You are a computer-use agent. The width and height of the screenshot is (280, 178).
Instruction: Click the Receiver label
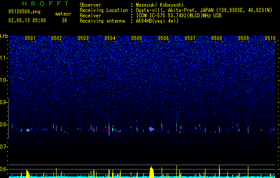coord(90,16)
